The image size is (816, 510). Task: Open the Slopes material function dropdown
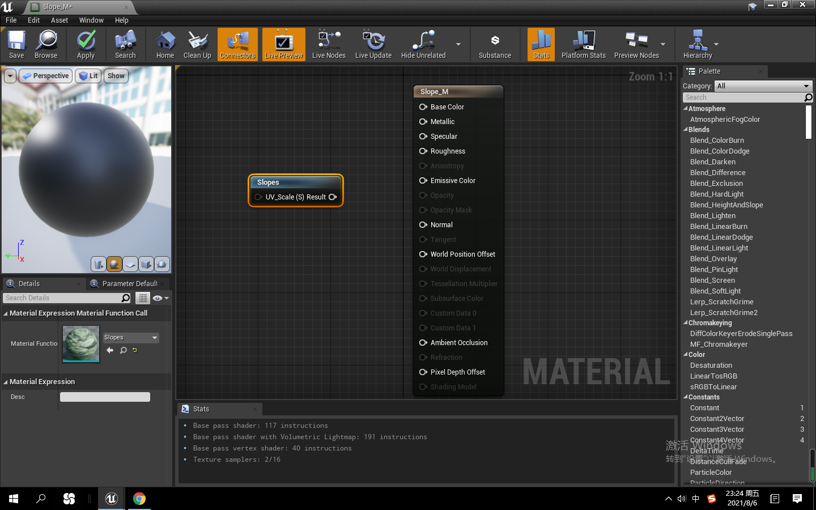tap(130, 337)
